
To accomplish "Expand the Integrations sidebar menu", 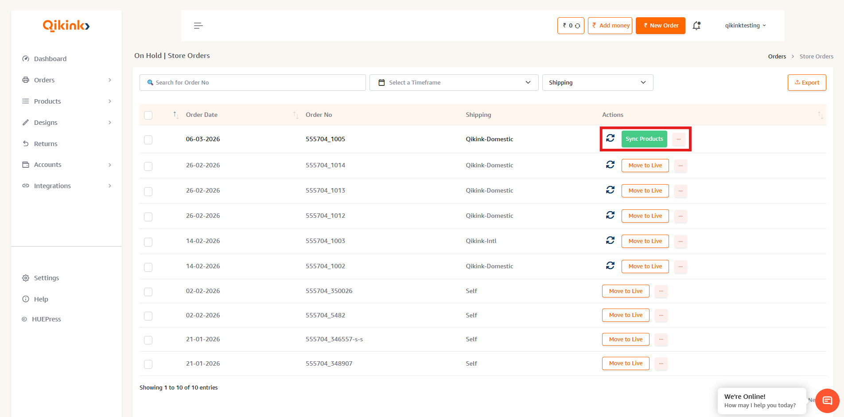I will tap(52, 185).
